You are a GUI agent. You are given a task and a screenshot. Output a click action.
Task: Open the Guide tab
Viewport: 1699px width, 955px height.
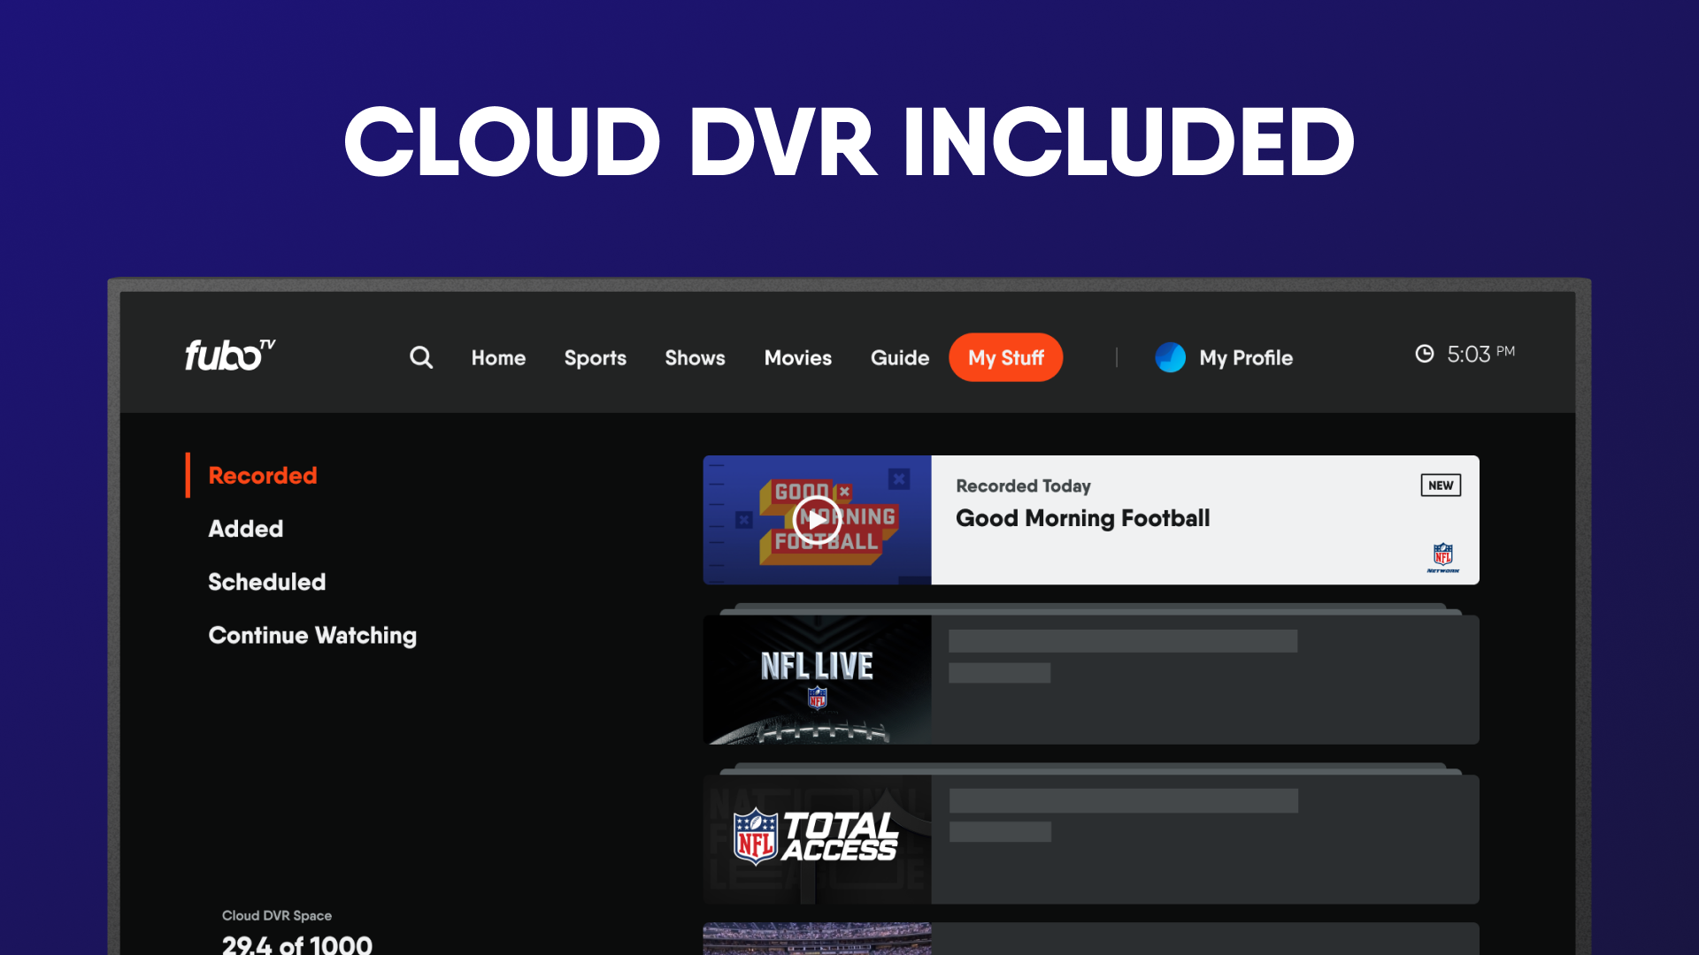(x=899, y=358)
